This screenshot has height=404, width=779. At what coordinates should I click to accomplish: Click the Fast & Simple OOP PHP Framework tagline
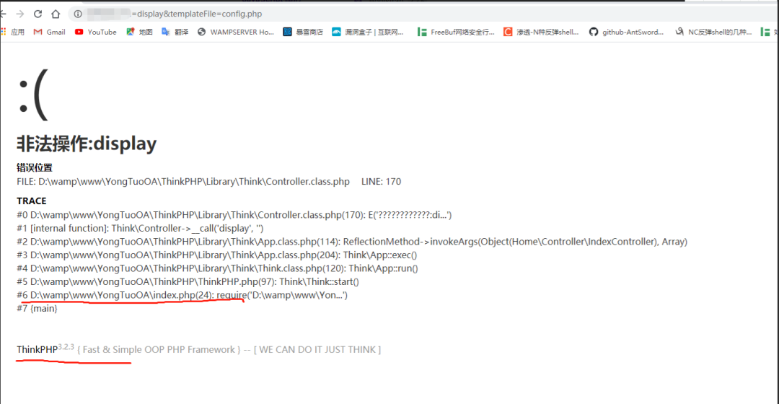click(x=159, y=350)
